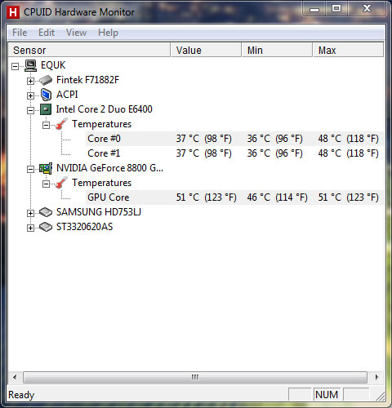Click the CPUID Hardware Monitor title bar icon
The width and height of the screenshot is (392, 408).
[x=13, y=12]
